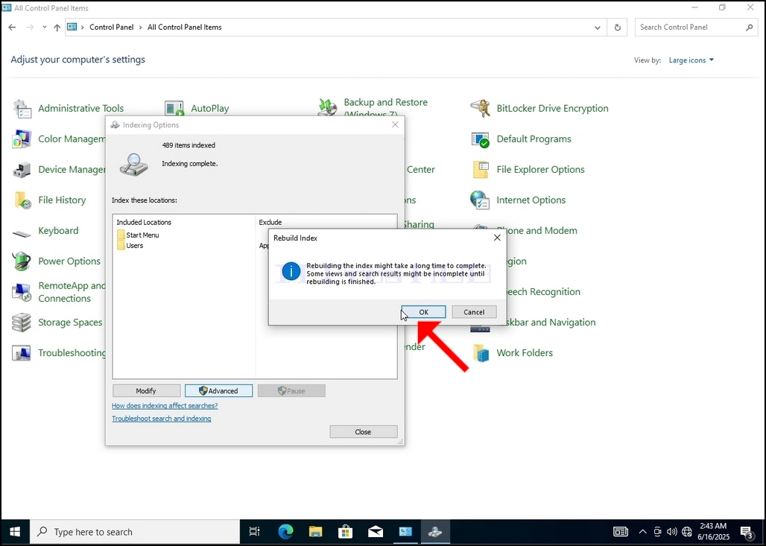The image size is (766, 546).
Task: Select Indexing Options taskbar icon
Action: click(434, 532)
